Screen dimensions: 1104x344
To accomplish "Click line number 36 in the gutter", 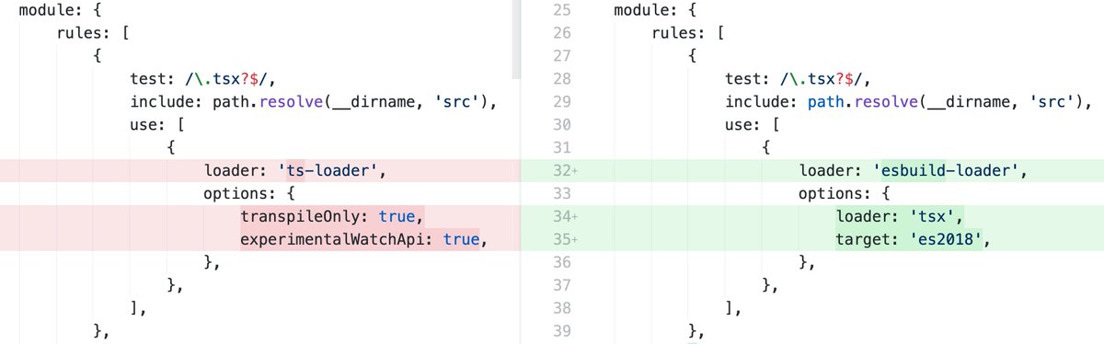I will click(x=563, y=263).
